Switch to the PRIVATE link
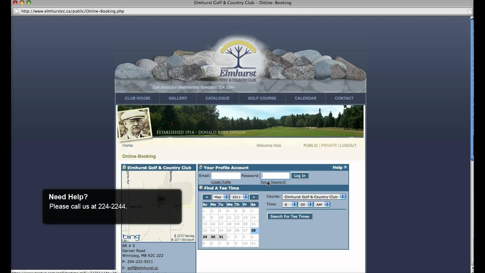485x273 pixels. pos(329,145)
